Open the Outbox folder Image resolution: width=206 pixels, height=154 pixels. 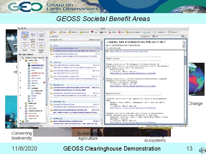coord(29,106)
